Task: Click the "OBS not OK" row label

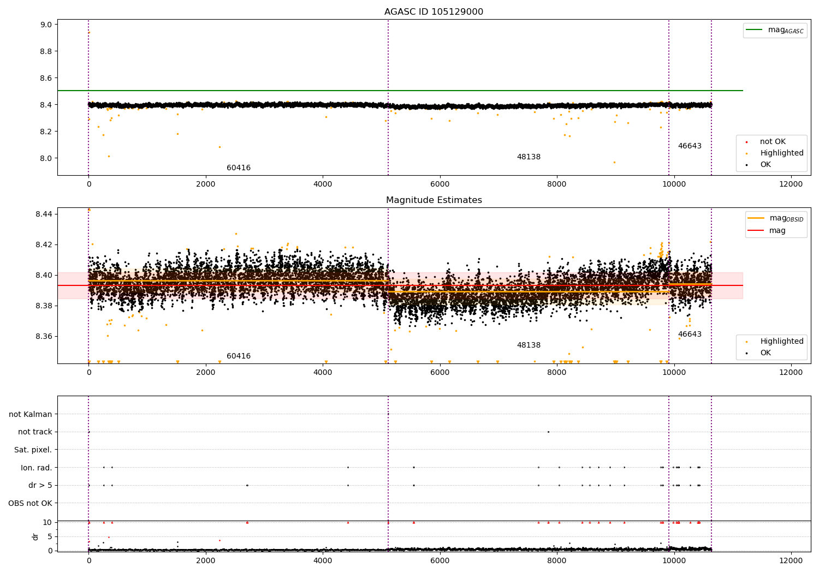Action: [31, 504]
